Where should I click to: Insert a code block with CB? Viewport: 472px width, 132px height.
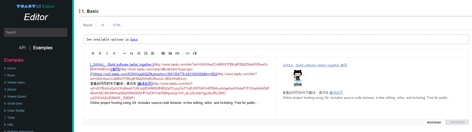(x=195, y=53)
